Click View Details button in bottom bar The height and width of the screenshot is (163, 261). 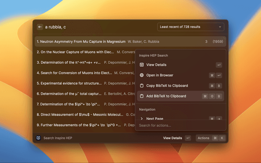[x=173, y=138]
